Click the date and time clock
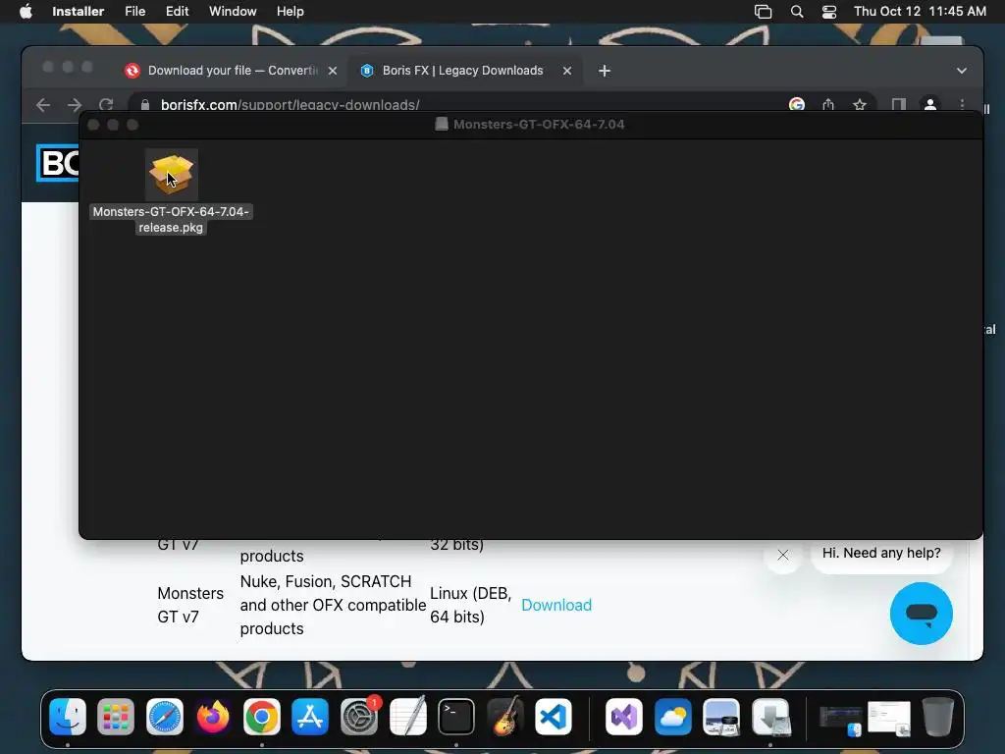The width and height of the screenshot is (1005, 754). (x=920, y=12)
